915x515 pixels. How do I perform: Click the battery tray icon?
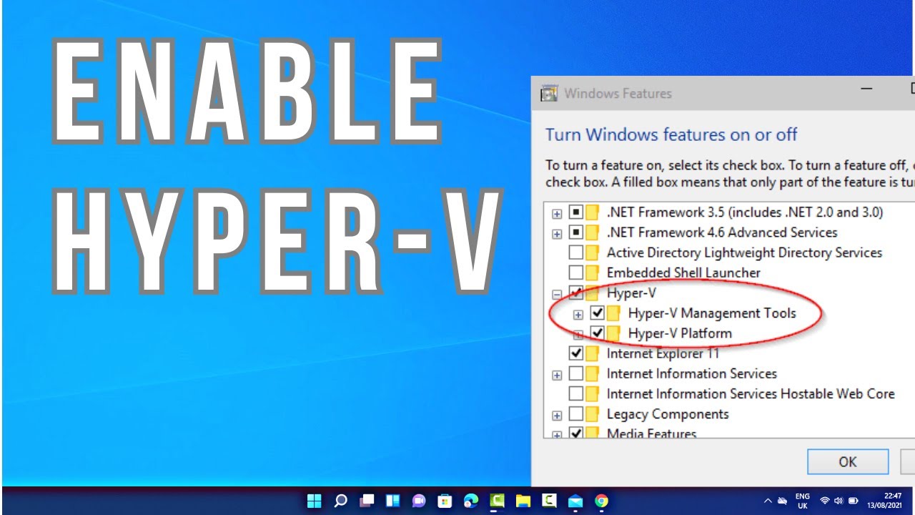point(854,501)
